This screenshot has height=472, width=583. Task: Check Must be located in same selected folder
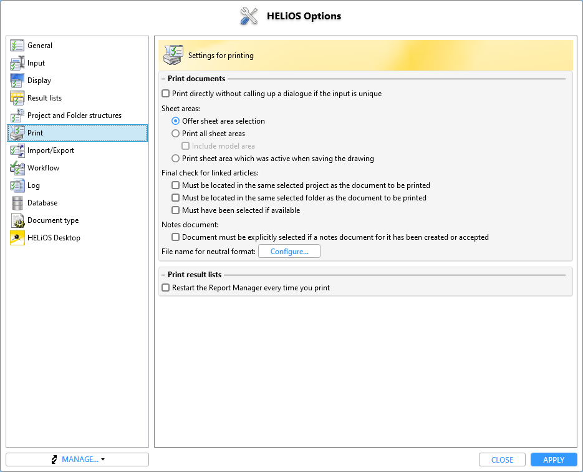click(175, 198)
